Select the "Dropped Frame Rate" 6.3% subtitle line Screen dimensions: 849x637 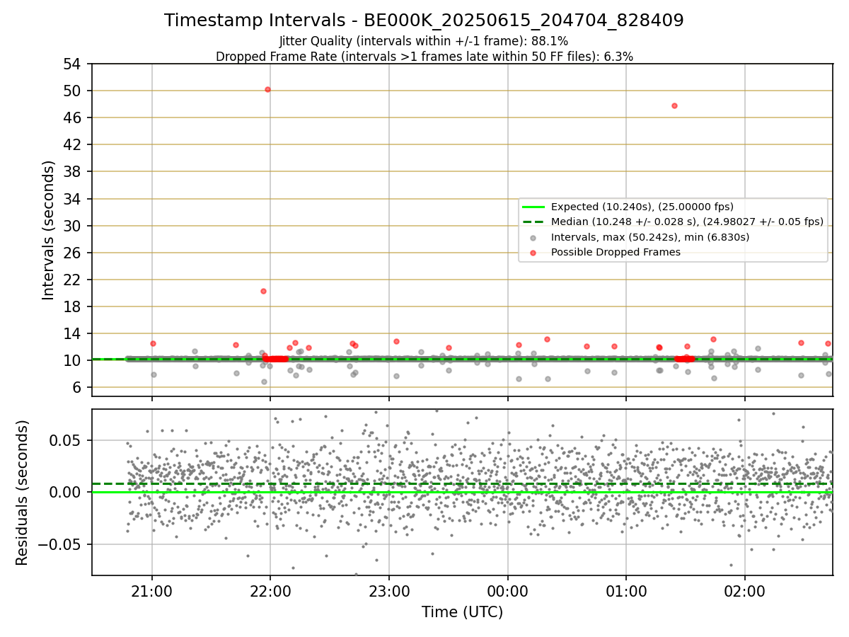[x=424, y=57]
